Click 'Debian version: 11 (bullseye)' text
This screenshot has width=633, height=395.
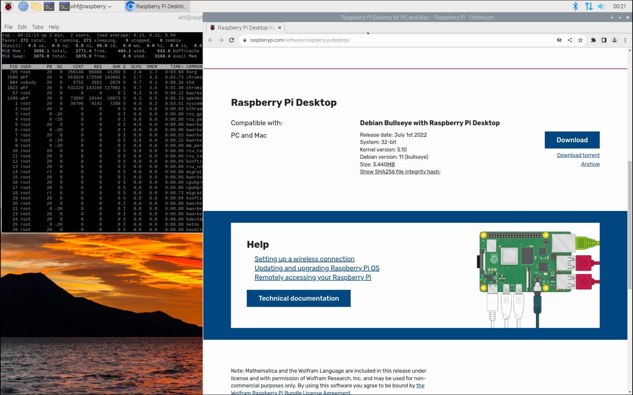click(394, 157)
